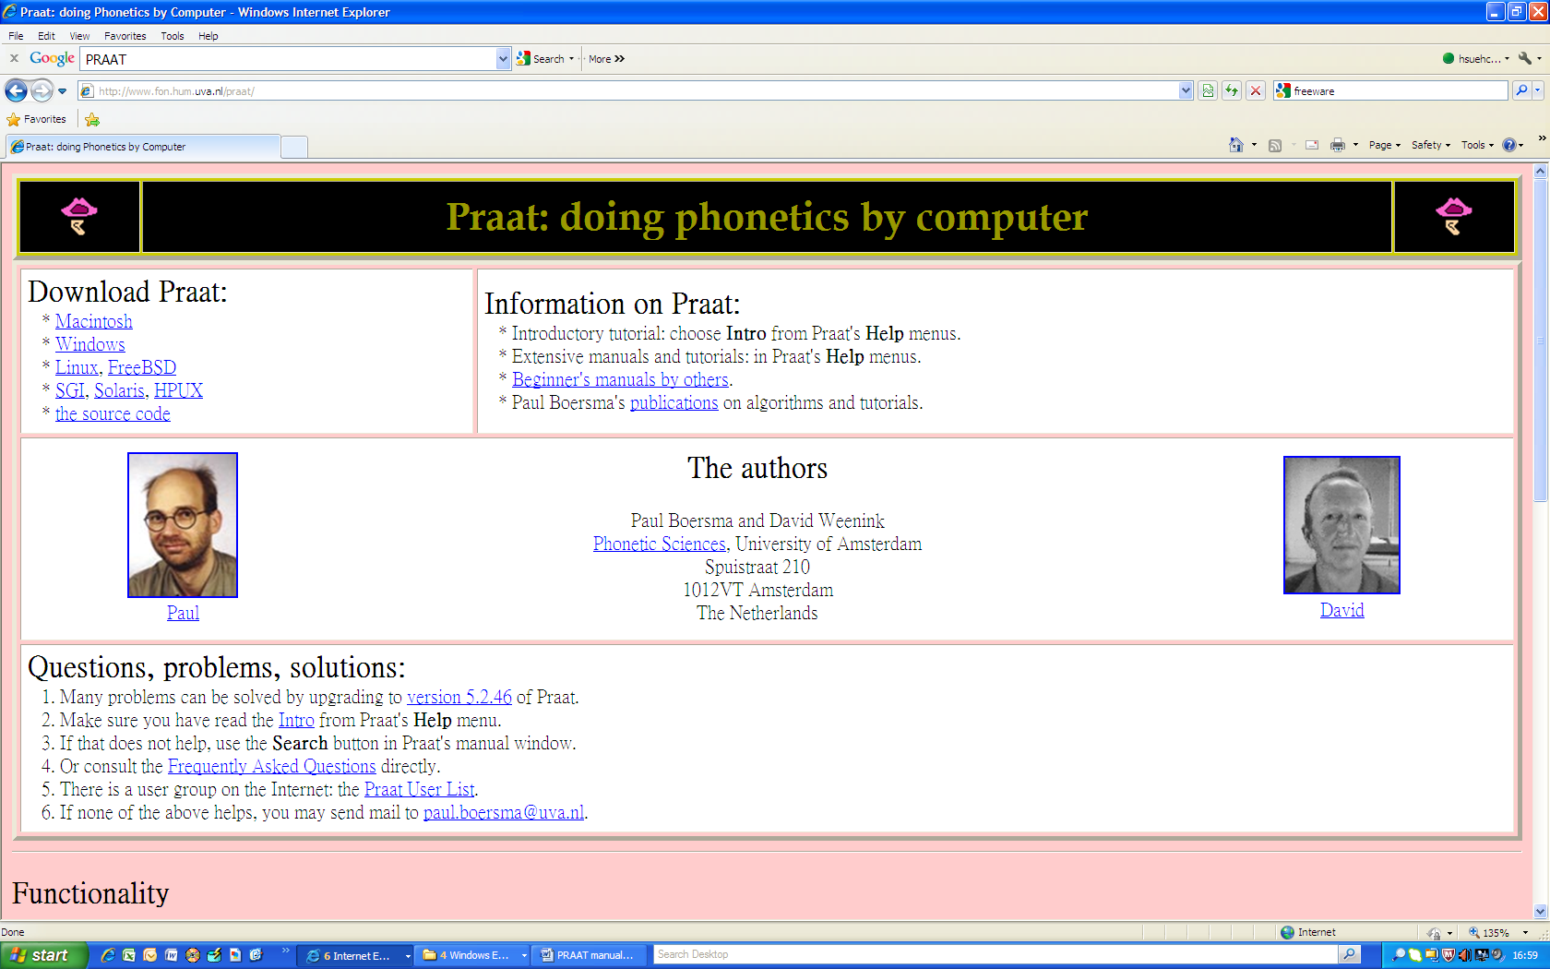
Task: Close the Google toolbar with its X
Action: (14, 58)
